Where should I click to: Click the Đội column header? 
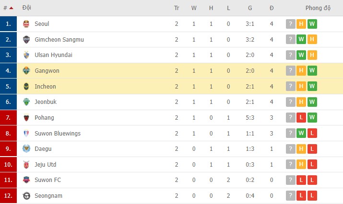tap(27, 8)
